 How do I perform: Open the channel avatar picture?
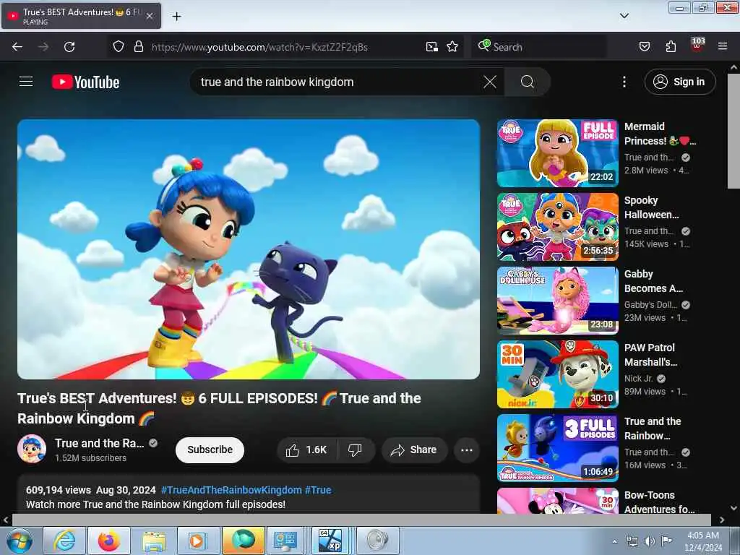click(x=32, y=449)
